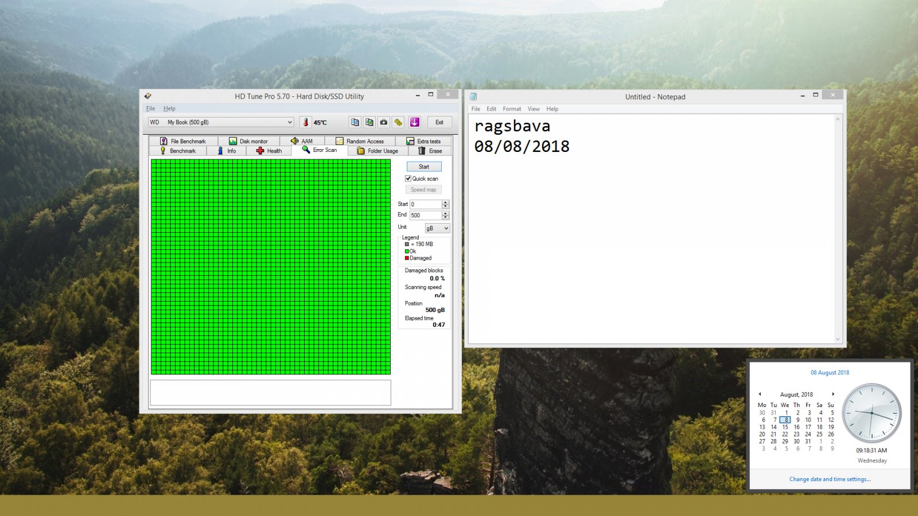
Task: Click the Start scan button
Action: [x=424, y=166]
